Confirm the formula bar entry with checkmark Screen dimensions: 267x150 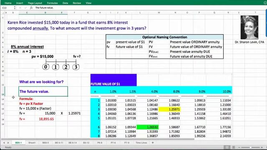25,7
